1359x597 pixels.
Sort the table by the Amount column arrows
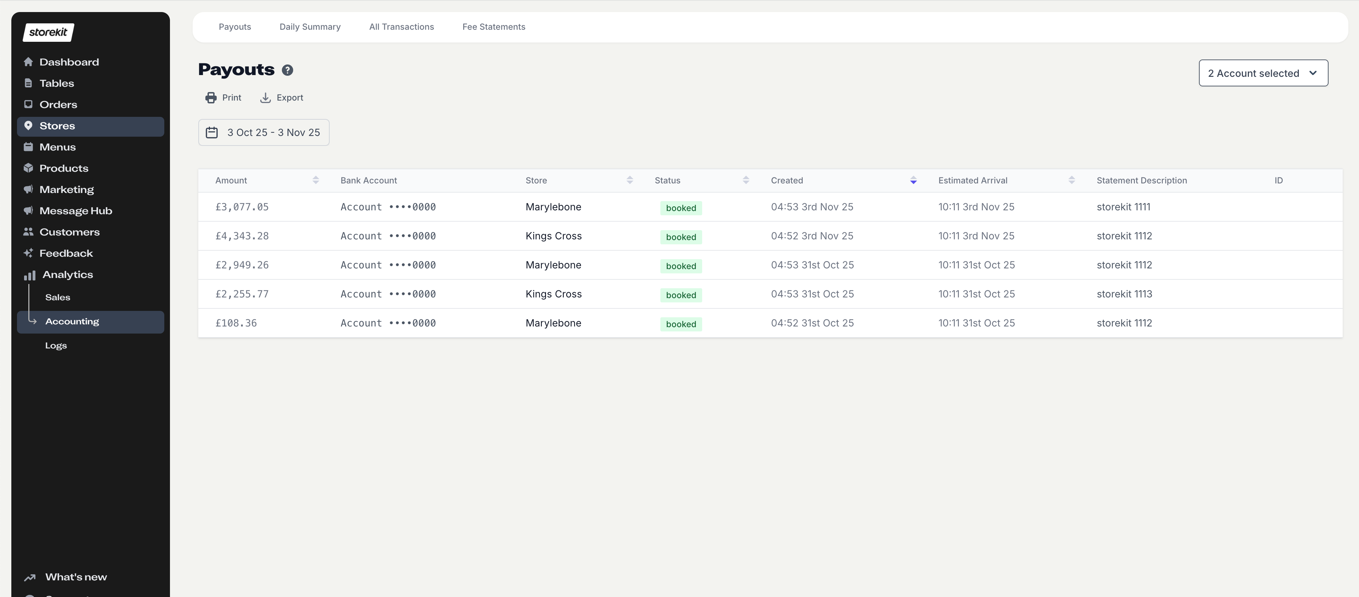315,180
